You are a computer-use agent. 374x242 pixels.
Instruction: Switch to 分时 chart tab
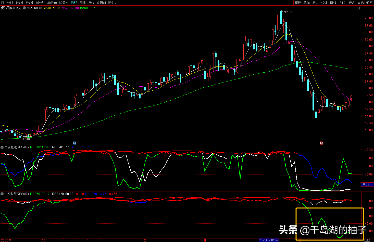10,3
